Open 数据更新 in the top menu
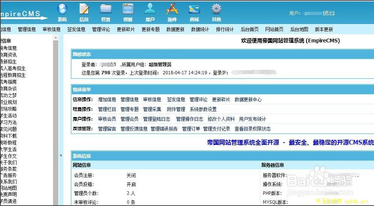Screen dimensions: 374x206 pos(176,29)
